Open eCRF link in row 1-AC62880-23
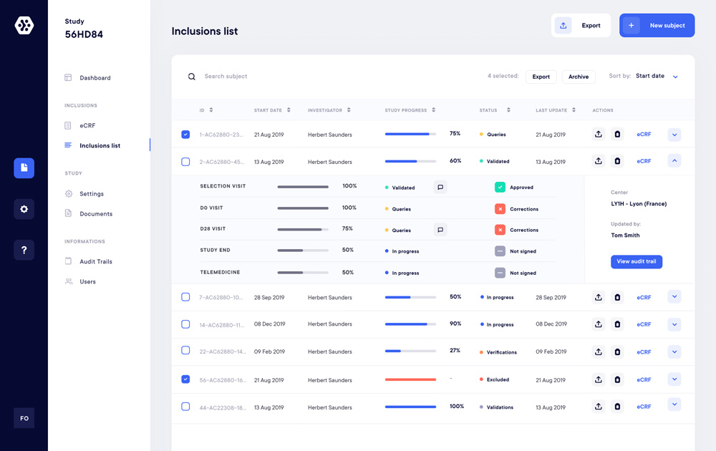Image resolution: width=716 pixels, height=451 pixels. point(644,134)
